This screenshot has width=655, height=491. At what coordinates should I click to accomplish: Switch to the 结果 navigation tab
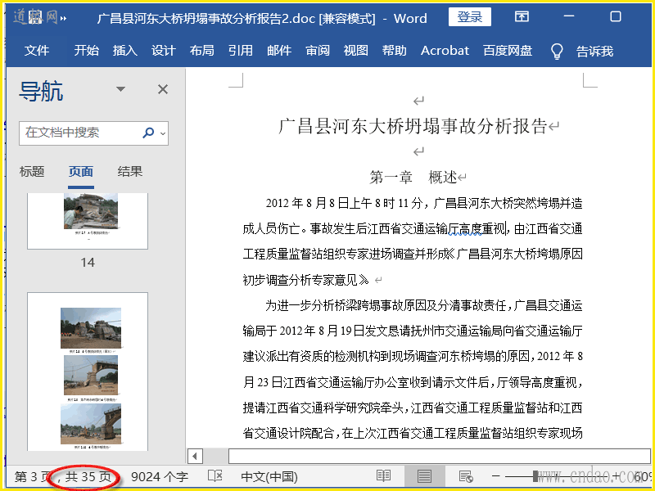click(x=130, y=171)
